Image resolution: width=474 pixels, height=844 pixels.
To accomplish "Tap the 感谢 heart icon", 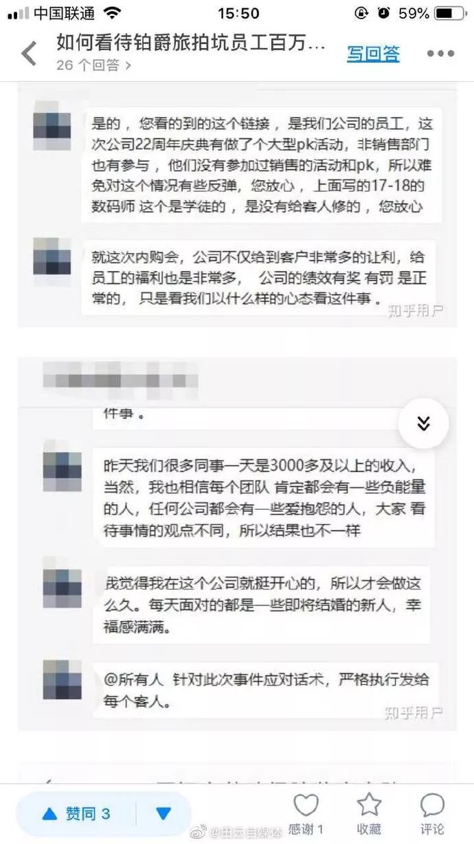I will tap(306, 805).
